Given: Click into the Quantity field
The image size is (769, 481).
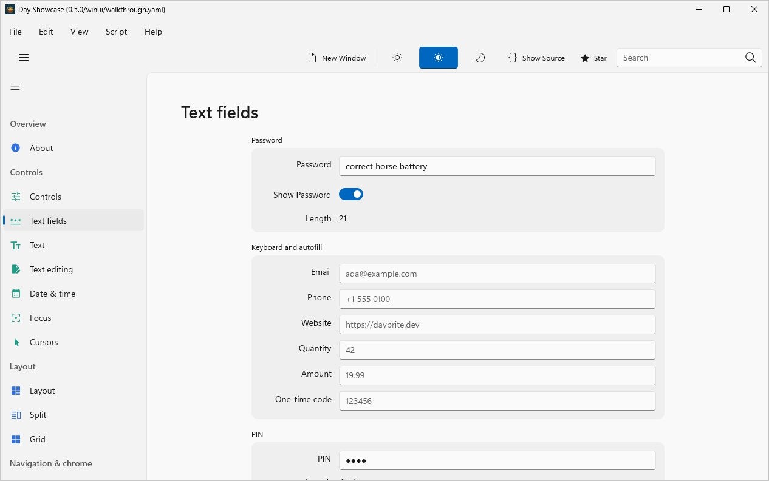Looking at the screenshot, I should pos(497,350).
